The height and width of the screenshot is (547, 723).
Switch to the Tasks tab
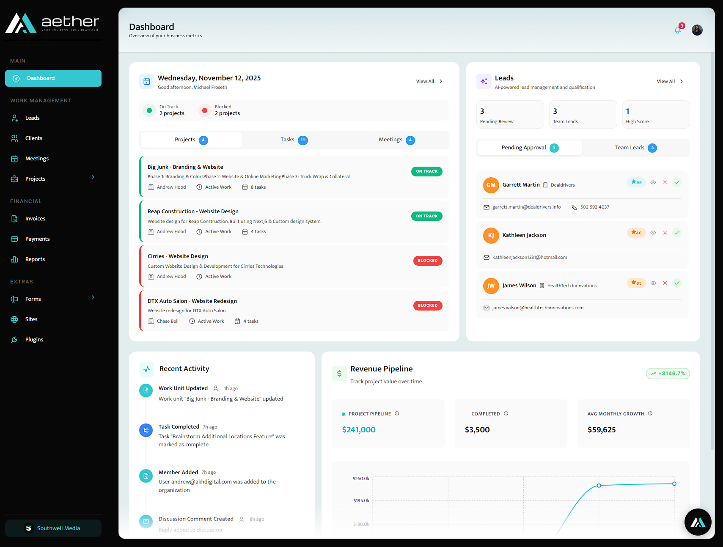pyautogui.click(x=293, y=140)
